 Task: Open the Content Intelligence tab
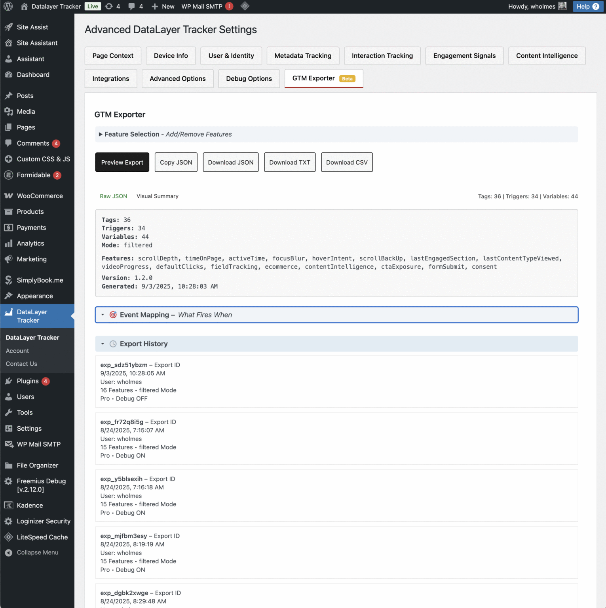pos(547,55)
